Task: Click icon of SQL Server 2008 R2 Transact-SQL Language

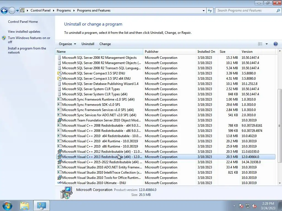Action: coord(59,68)
